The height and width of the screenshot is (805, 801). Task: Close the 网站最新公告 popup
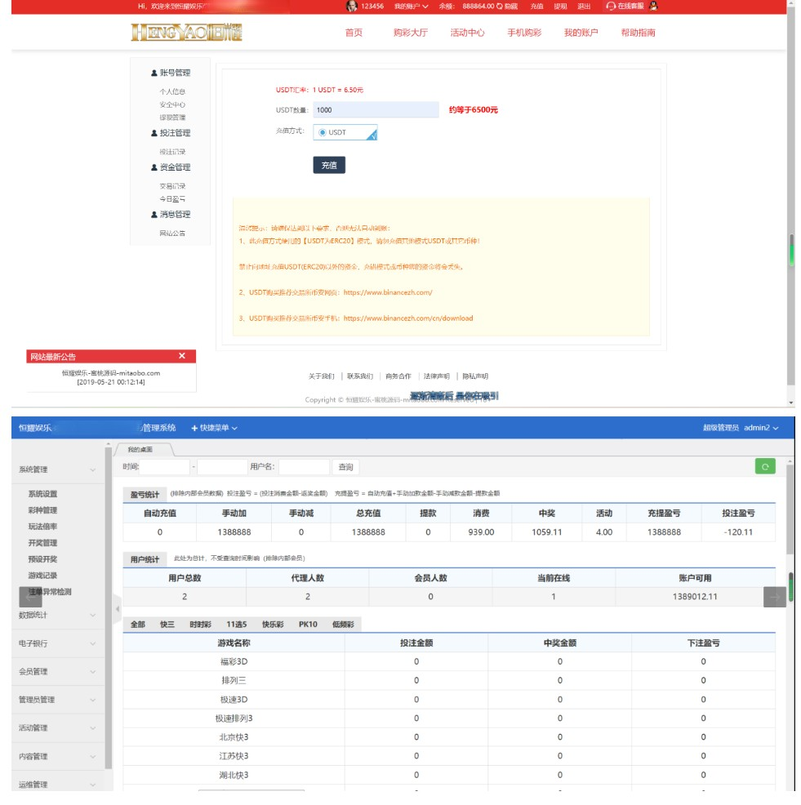(x=182, y=356)
